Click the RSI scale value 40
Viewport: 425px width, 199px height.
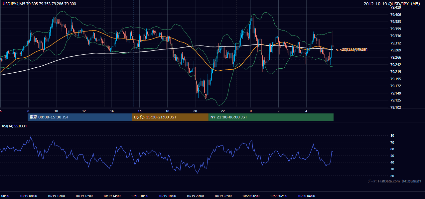392,162
